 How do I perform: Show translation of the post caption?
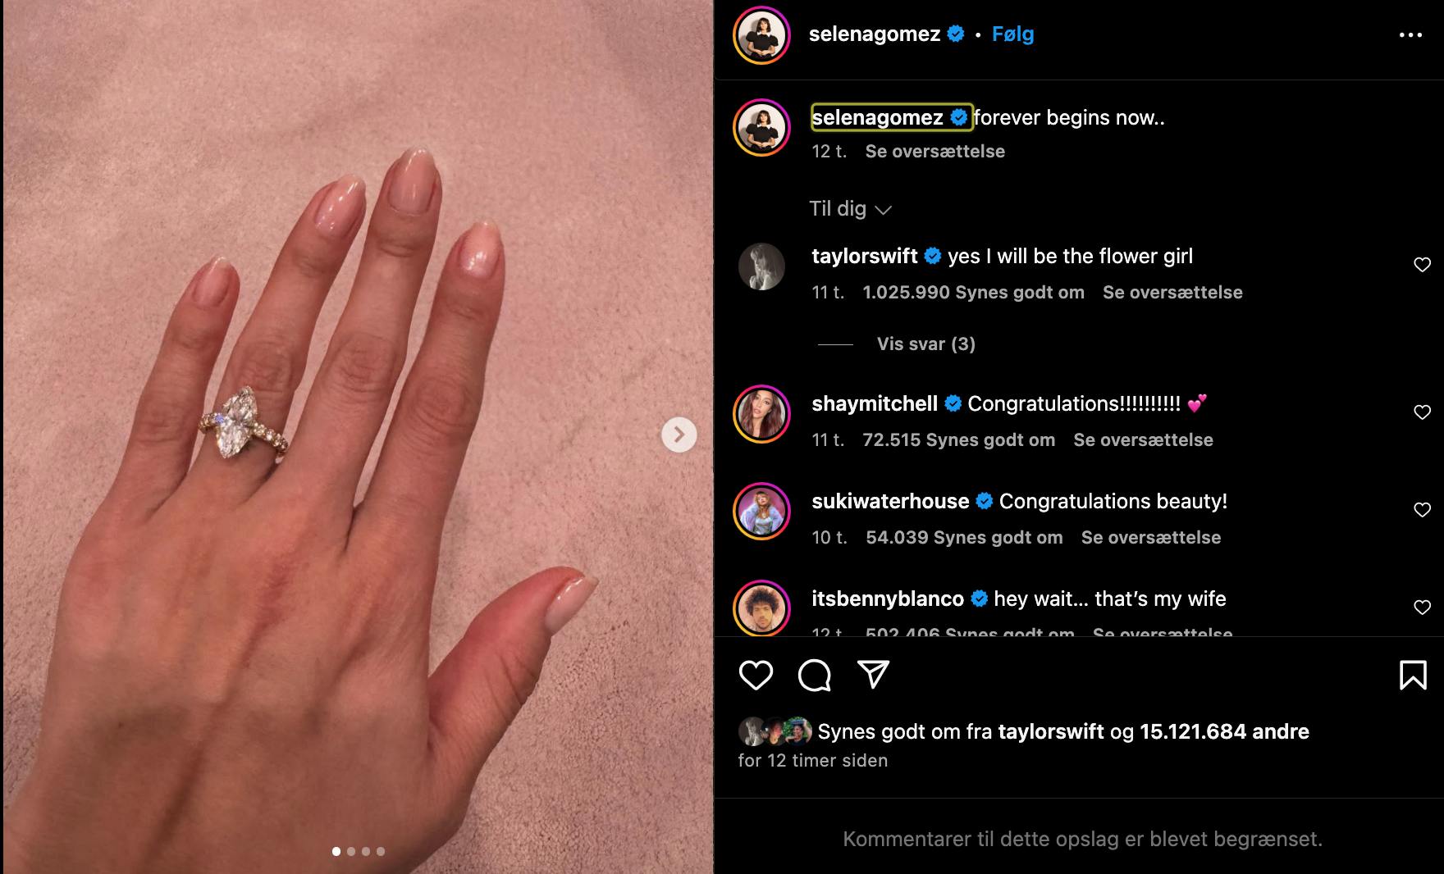click(x=934, y=151)
